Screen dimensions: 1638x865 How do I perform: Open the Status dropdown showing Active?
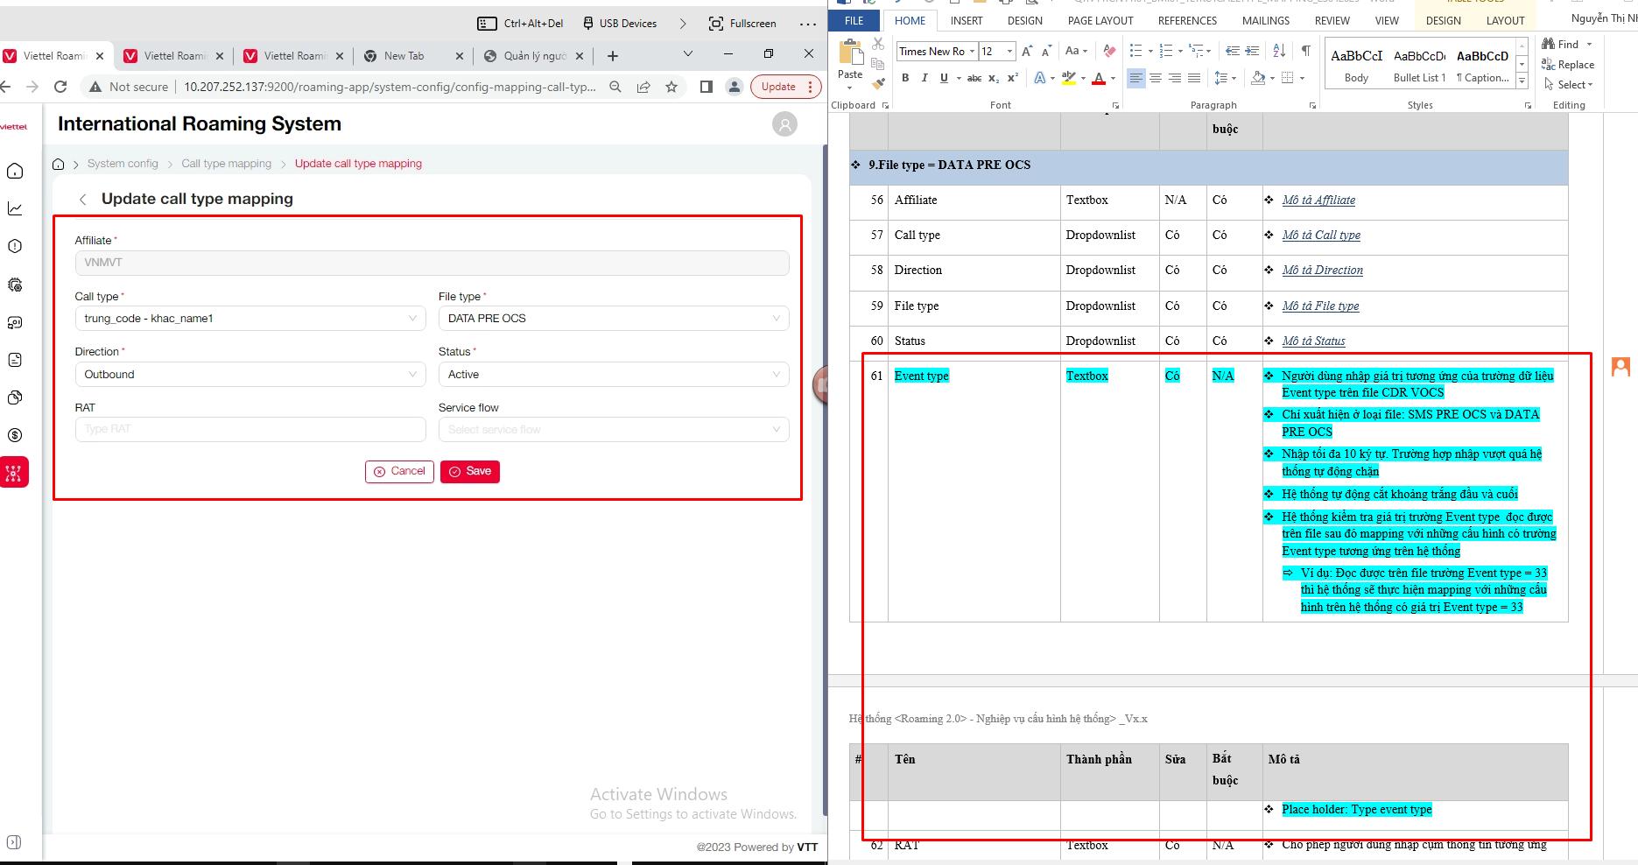613,375
